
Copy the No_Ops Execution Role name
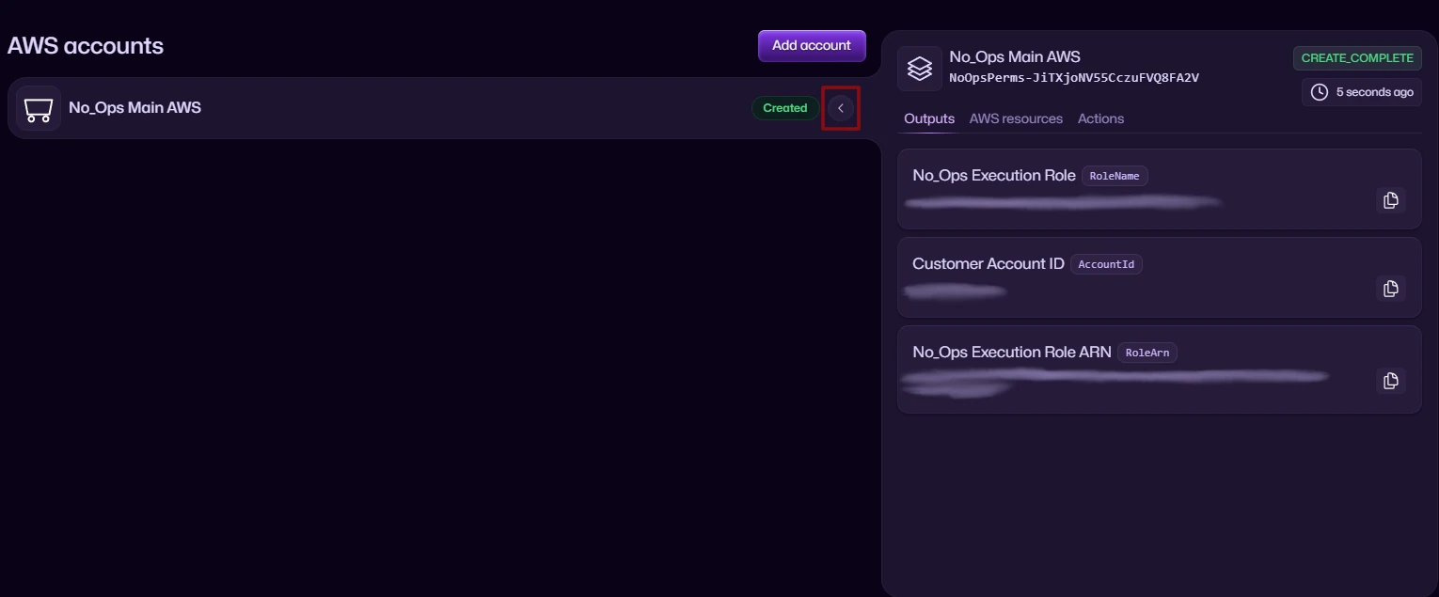tap(1390, 200)
